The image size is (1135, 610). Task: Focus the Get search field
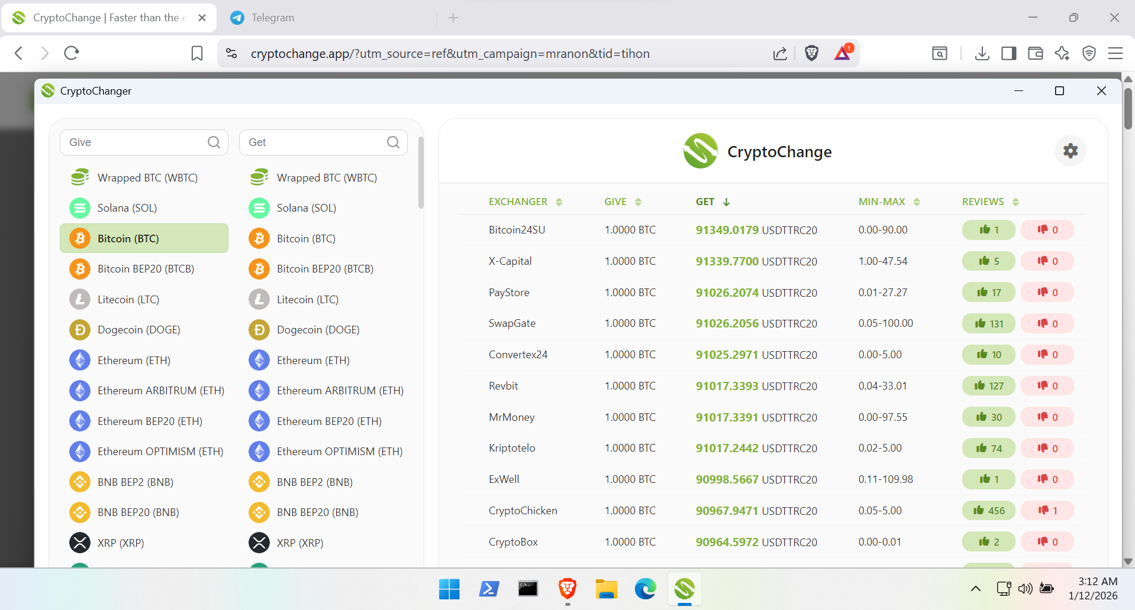point(323,142)
